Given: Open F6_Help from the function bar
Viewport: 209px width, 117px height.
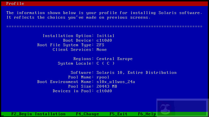Looking at the screenshot, I should pyautogui.click(x=147, y=114).
